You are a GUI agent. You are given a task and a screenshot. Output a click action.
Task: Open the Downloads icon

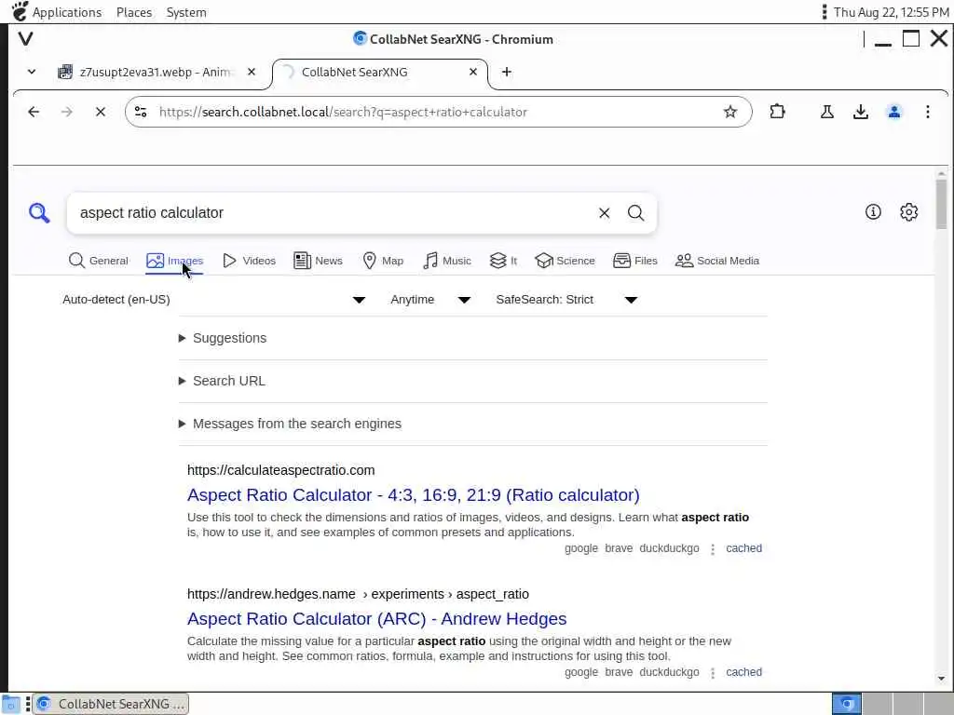[860, 112]
